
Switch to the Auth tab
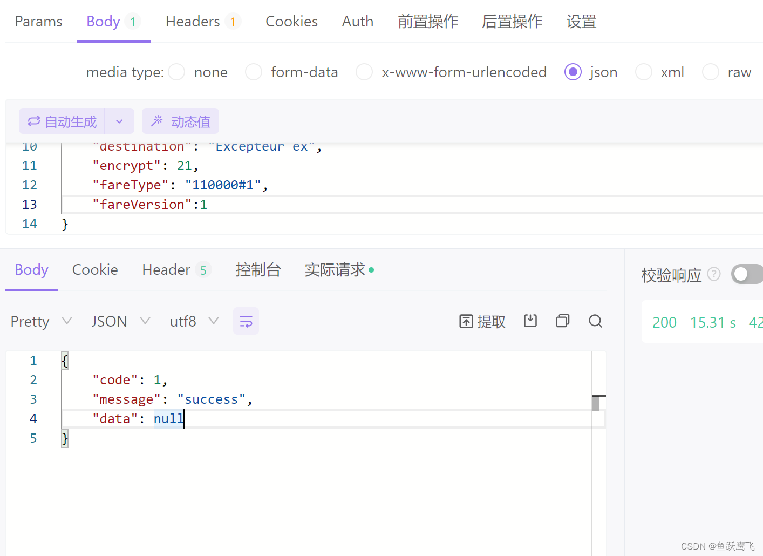(x=357, y=22)
